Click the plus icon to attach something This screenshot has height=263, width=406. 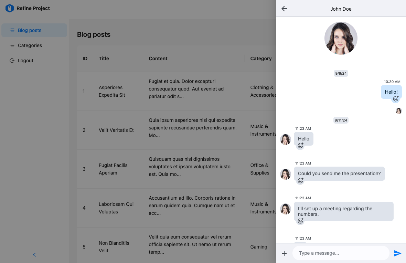[284, 253]
